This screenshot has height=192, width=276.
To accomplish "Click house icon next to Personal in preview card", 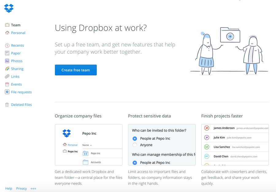I will tap(65, 145).
